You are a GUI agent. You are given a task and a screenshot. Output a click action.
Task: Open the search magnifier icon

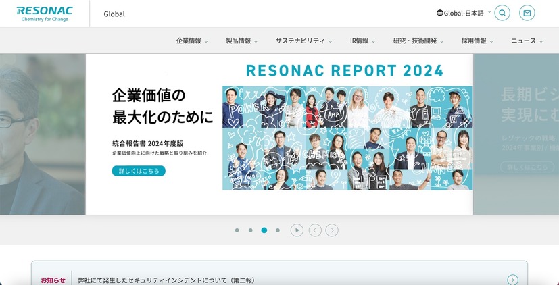coord(502,13)
